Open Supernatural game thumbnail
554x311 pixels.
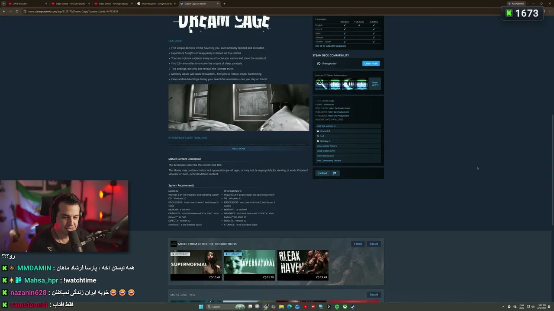[x=249, y=265]
